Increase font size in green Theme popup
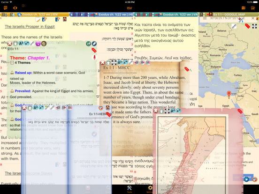 tap(21, 44)
